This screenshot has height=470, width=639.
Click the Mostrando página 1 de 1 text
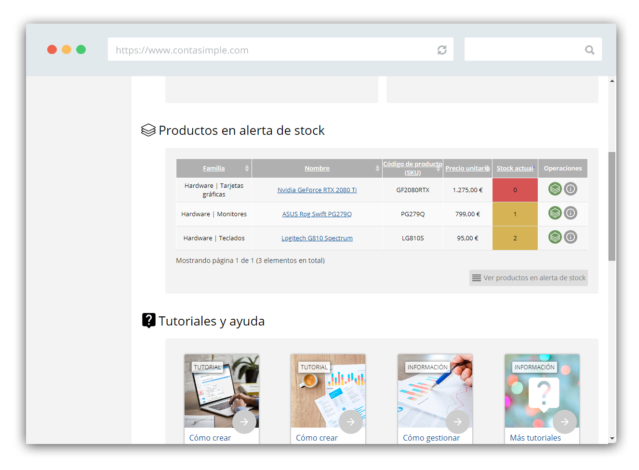pyautogui.click(x=250, y=261)
